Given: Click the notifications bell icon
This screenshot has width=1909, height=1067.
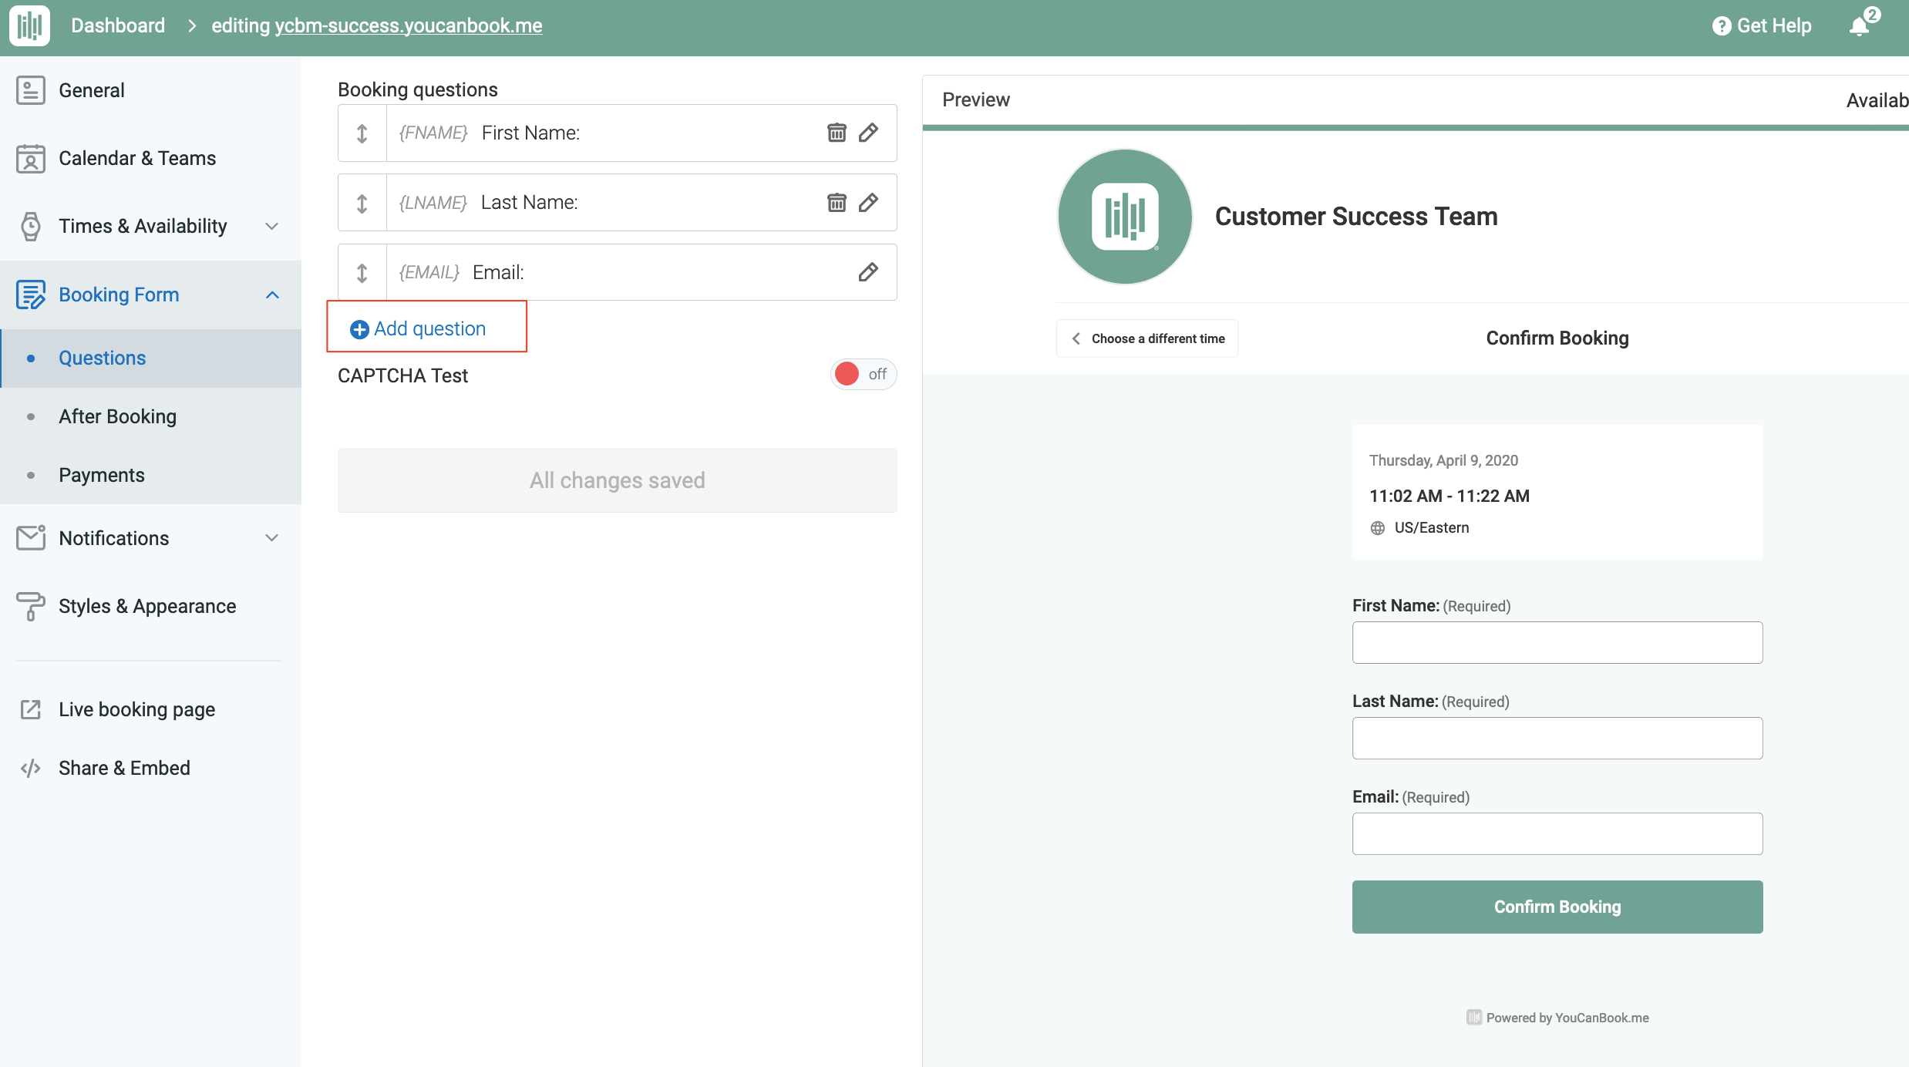Looking at the screenshot, I should tap(1860, 26).
